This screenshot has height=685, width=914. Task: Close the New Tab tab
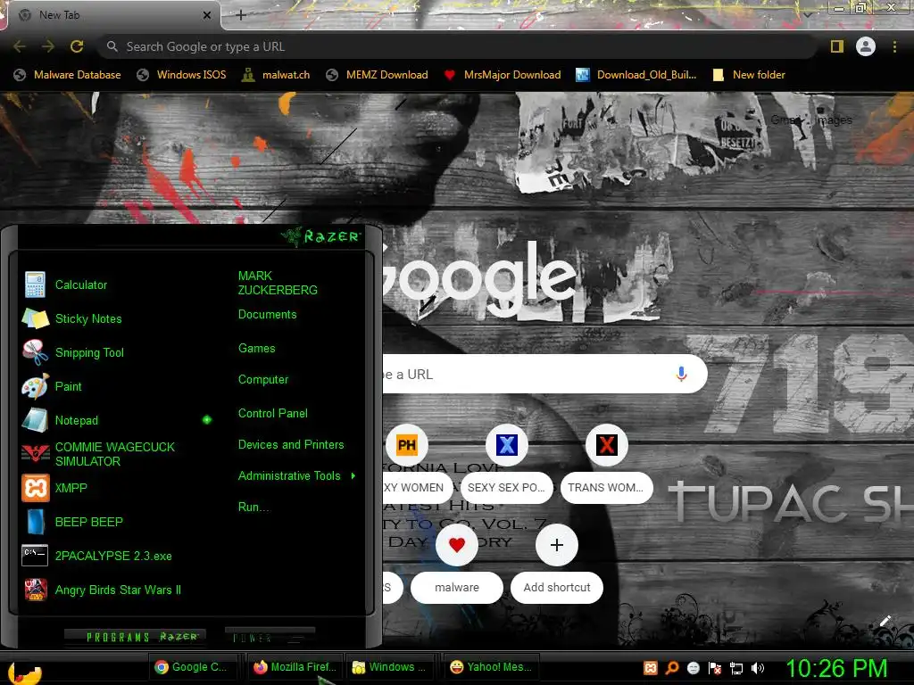pos(207,15)
